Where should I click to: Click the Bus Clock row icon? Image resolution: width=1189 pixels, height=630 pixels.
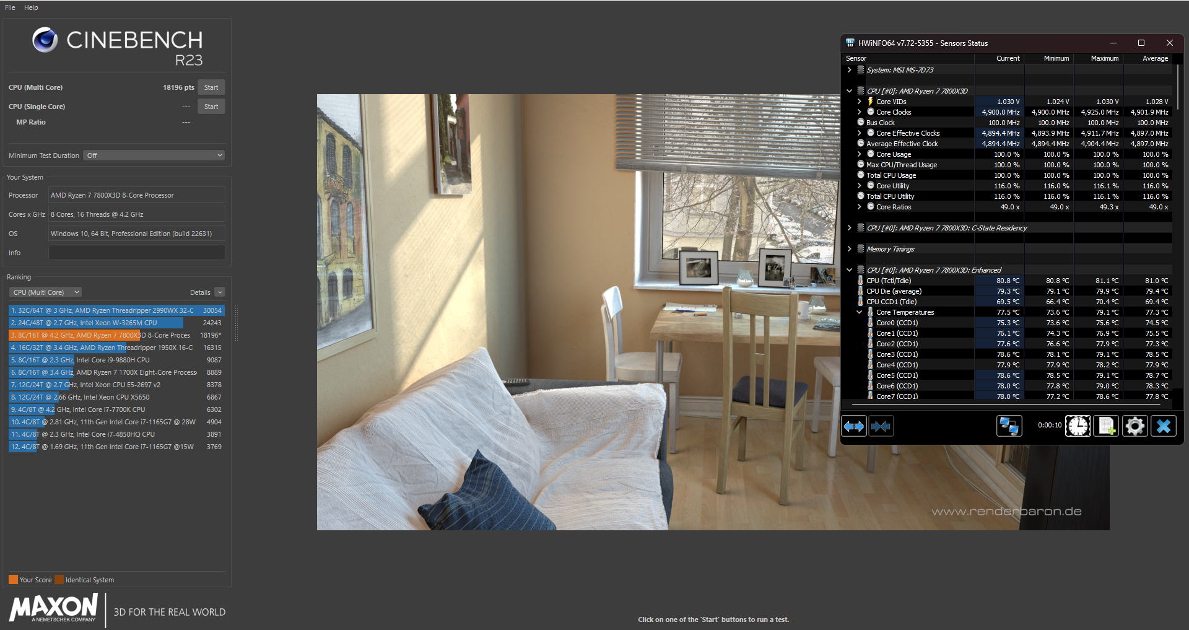[x=860, y=123]
